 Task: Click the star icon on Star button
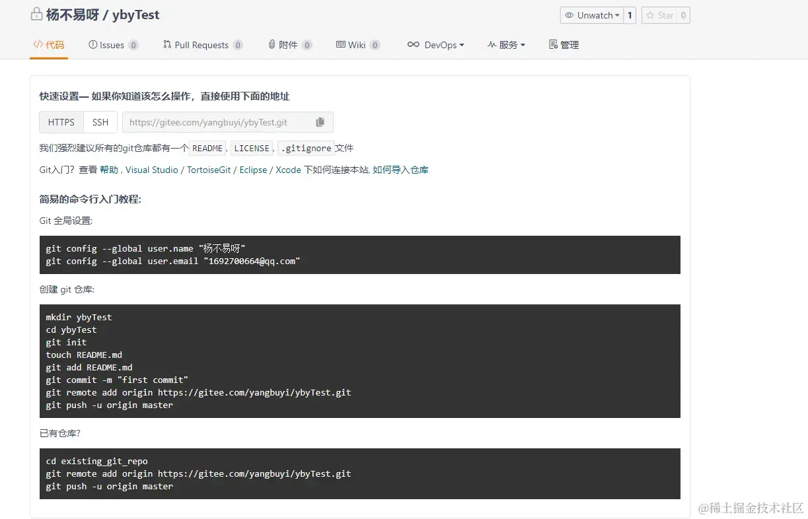[x=650, y=15]
